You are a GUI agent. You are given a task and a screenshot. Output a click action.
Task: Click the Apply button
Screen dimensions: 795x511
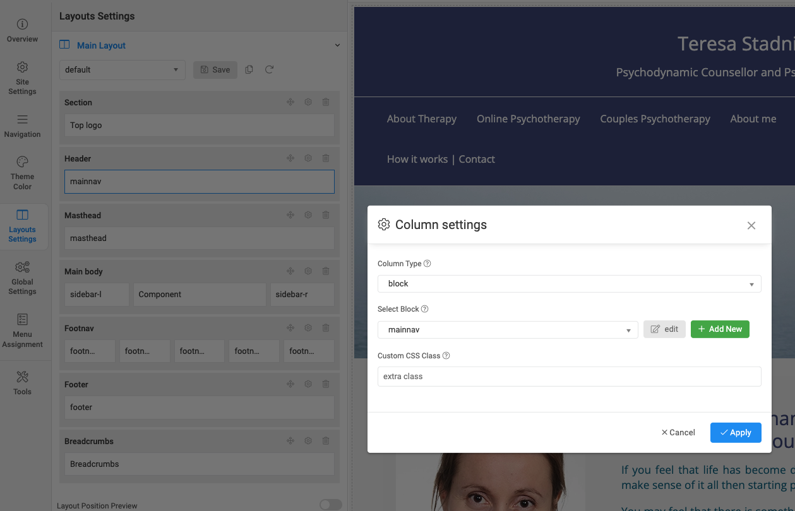[735, 432]
